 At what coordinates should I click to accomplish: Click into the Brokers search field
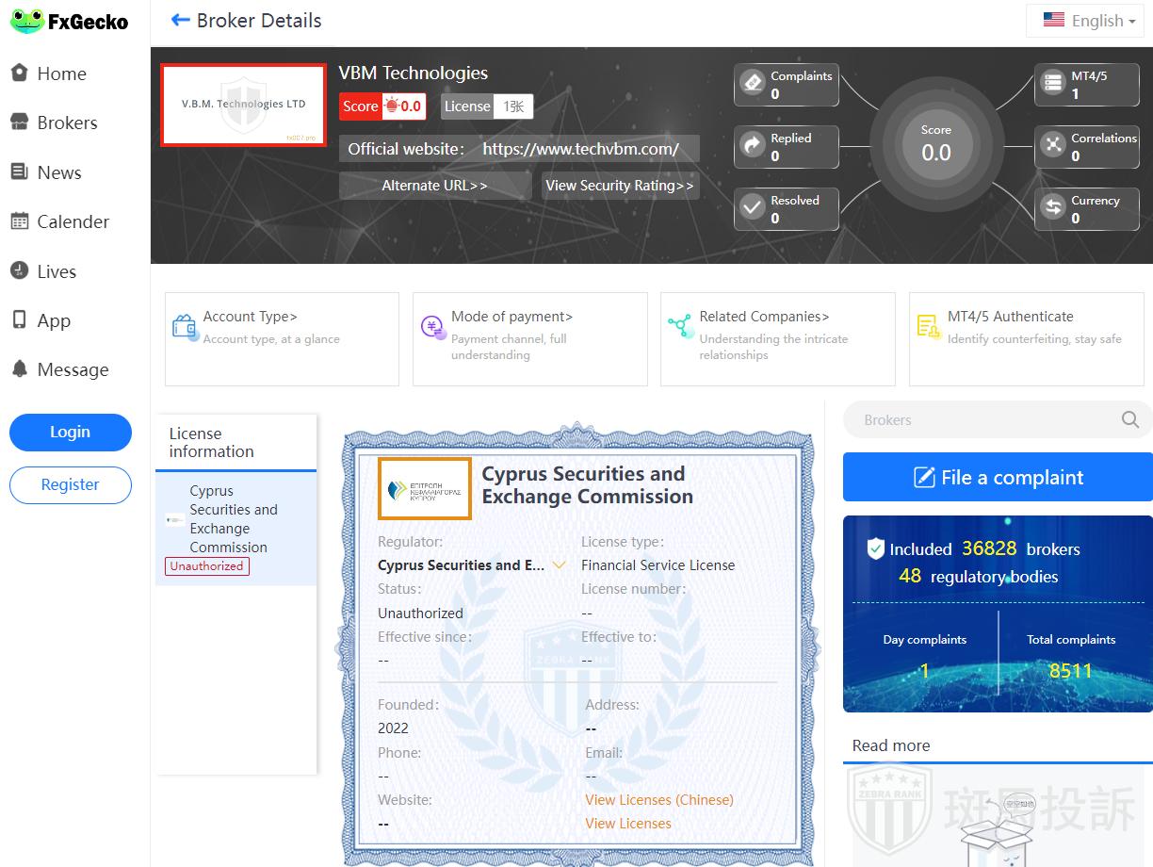tap(980, 420)
